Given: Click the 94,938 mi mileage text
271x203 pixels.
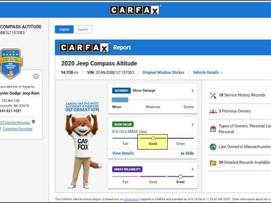Looking at the screenshot, I should pos(70,73).
